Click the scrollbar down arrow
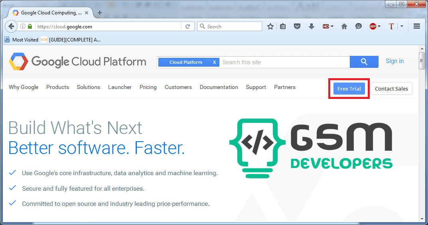 pyautogui.click(x=422, y=219)
